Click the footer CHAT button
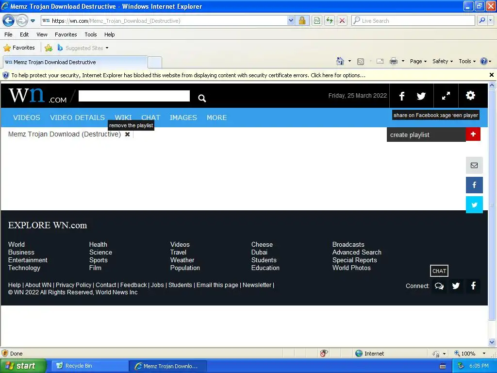The height and width of the screenshot is (373, 497). tap(439, 271)
